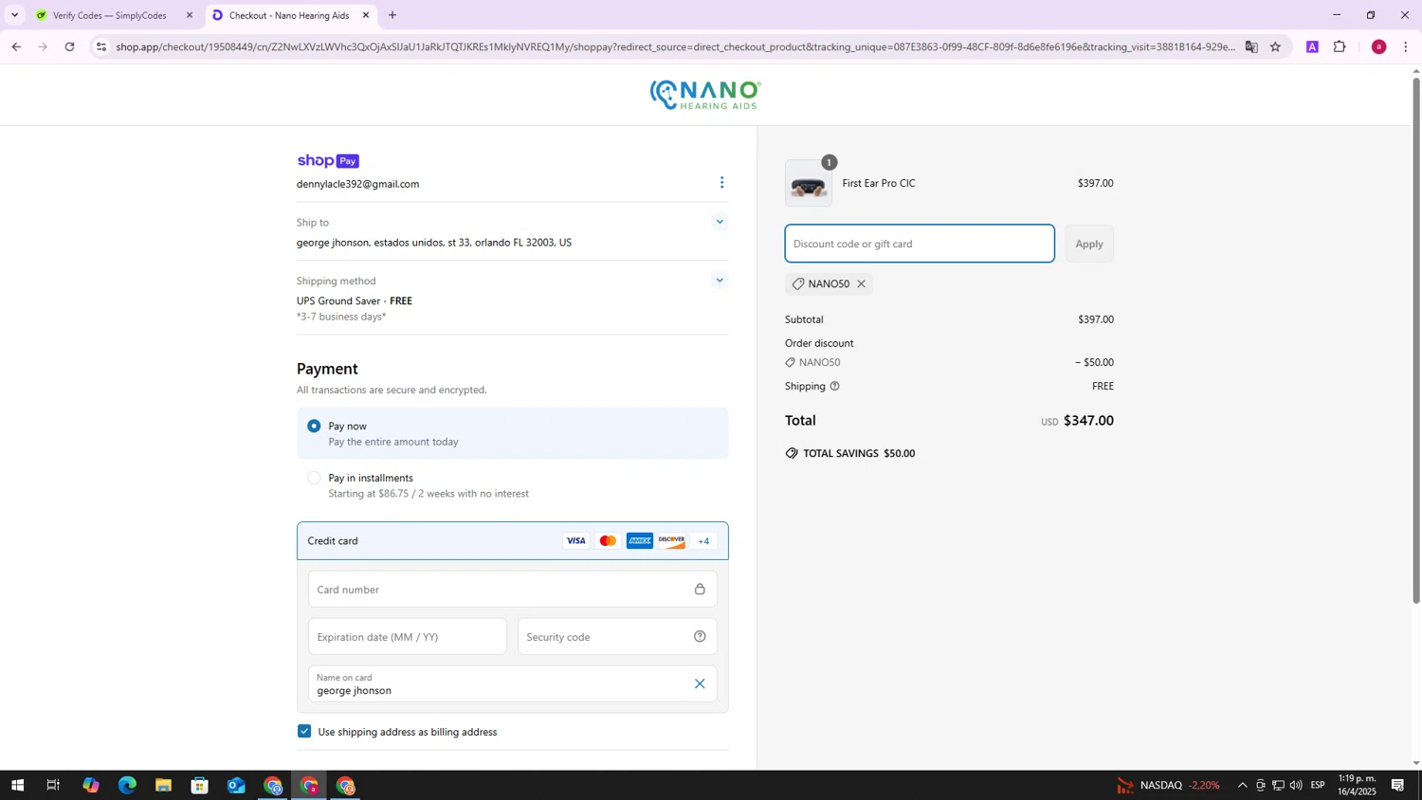This screenshot has height=800, width=1422.
Task: Show the +4 additional card types
Action: point(703,541)
